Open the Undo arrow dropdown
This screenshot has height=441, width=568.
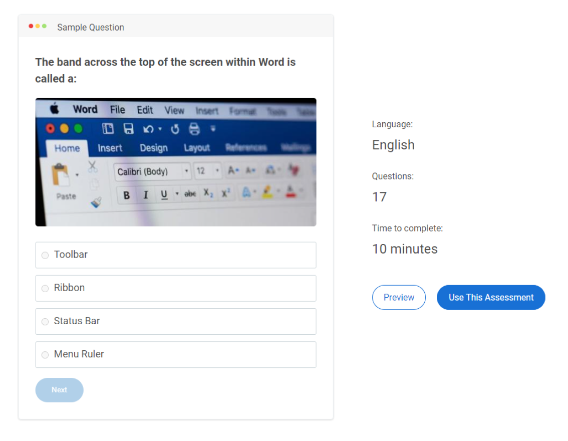(160, 129)
